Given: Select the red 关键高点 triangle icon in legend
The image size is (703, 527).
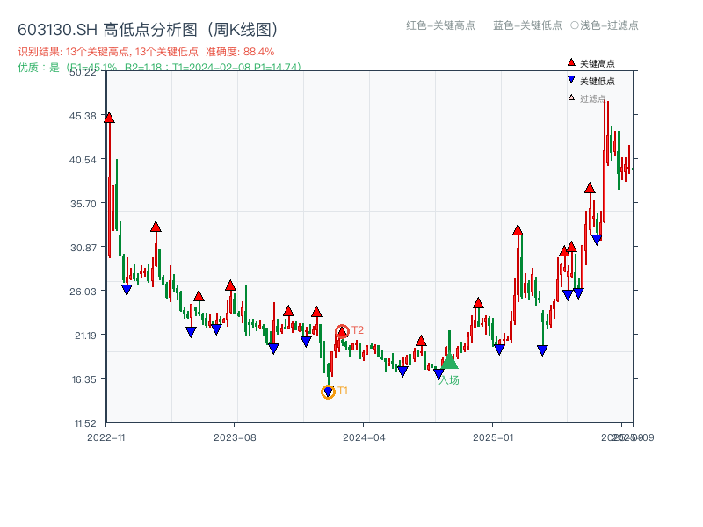Looking at the screenshot, I should click(571, 62).
